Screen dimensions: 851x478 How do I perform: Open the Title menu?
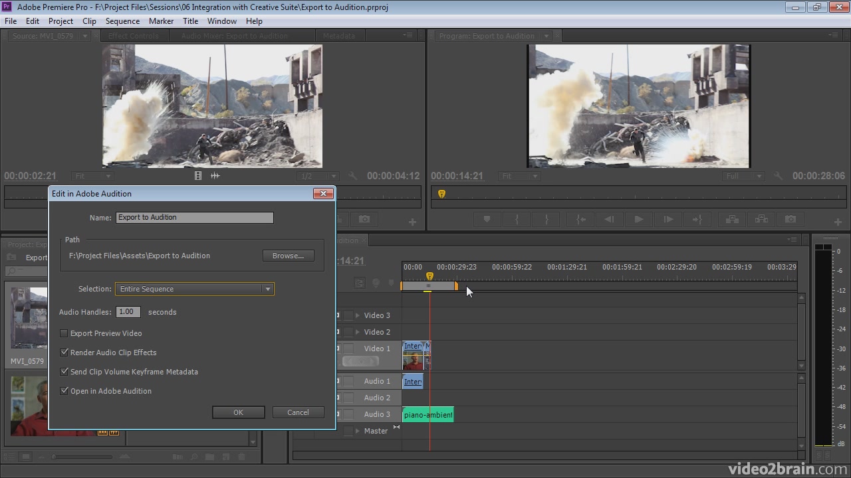190,21
